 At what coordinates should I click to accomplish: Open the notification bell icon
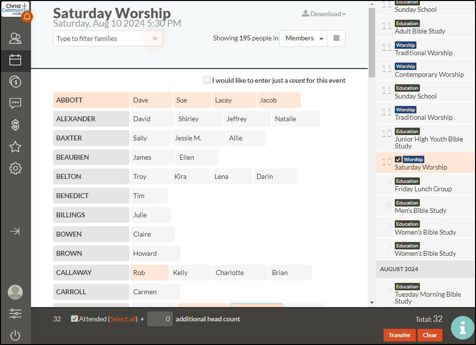[x=27, y=17]
